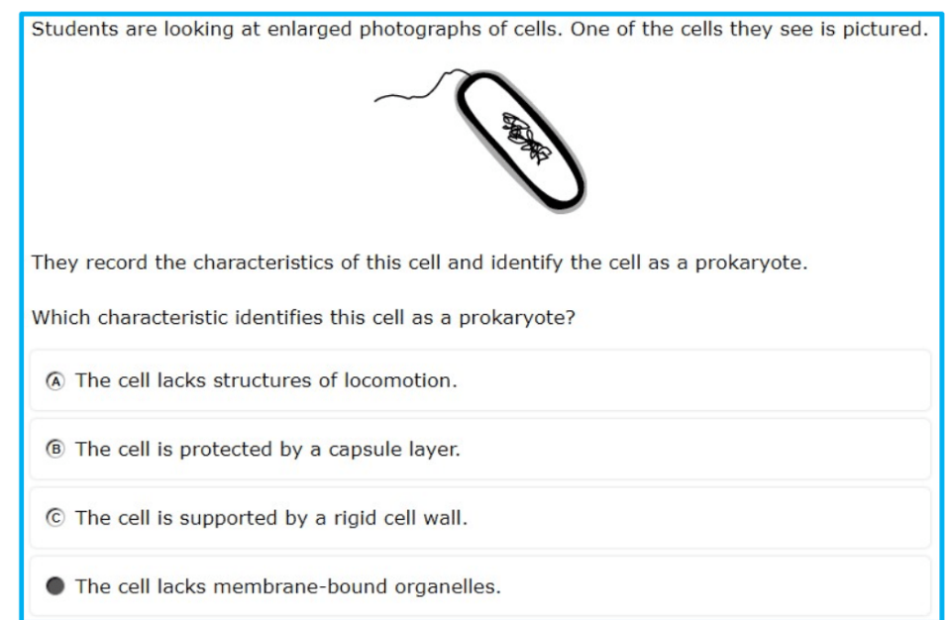This screenshot has width=950, height=620.
Task: Deselect the filled radio button for last option
Action: (x=55, y=586)
